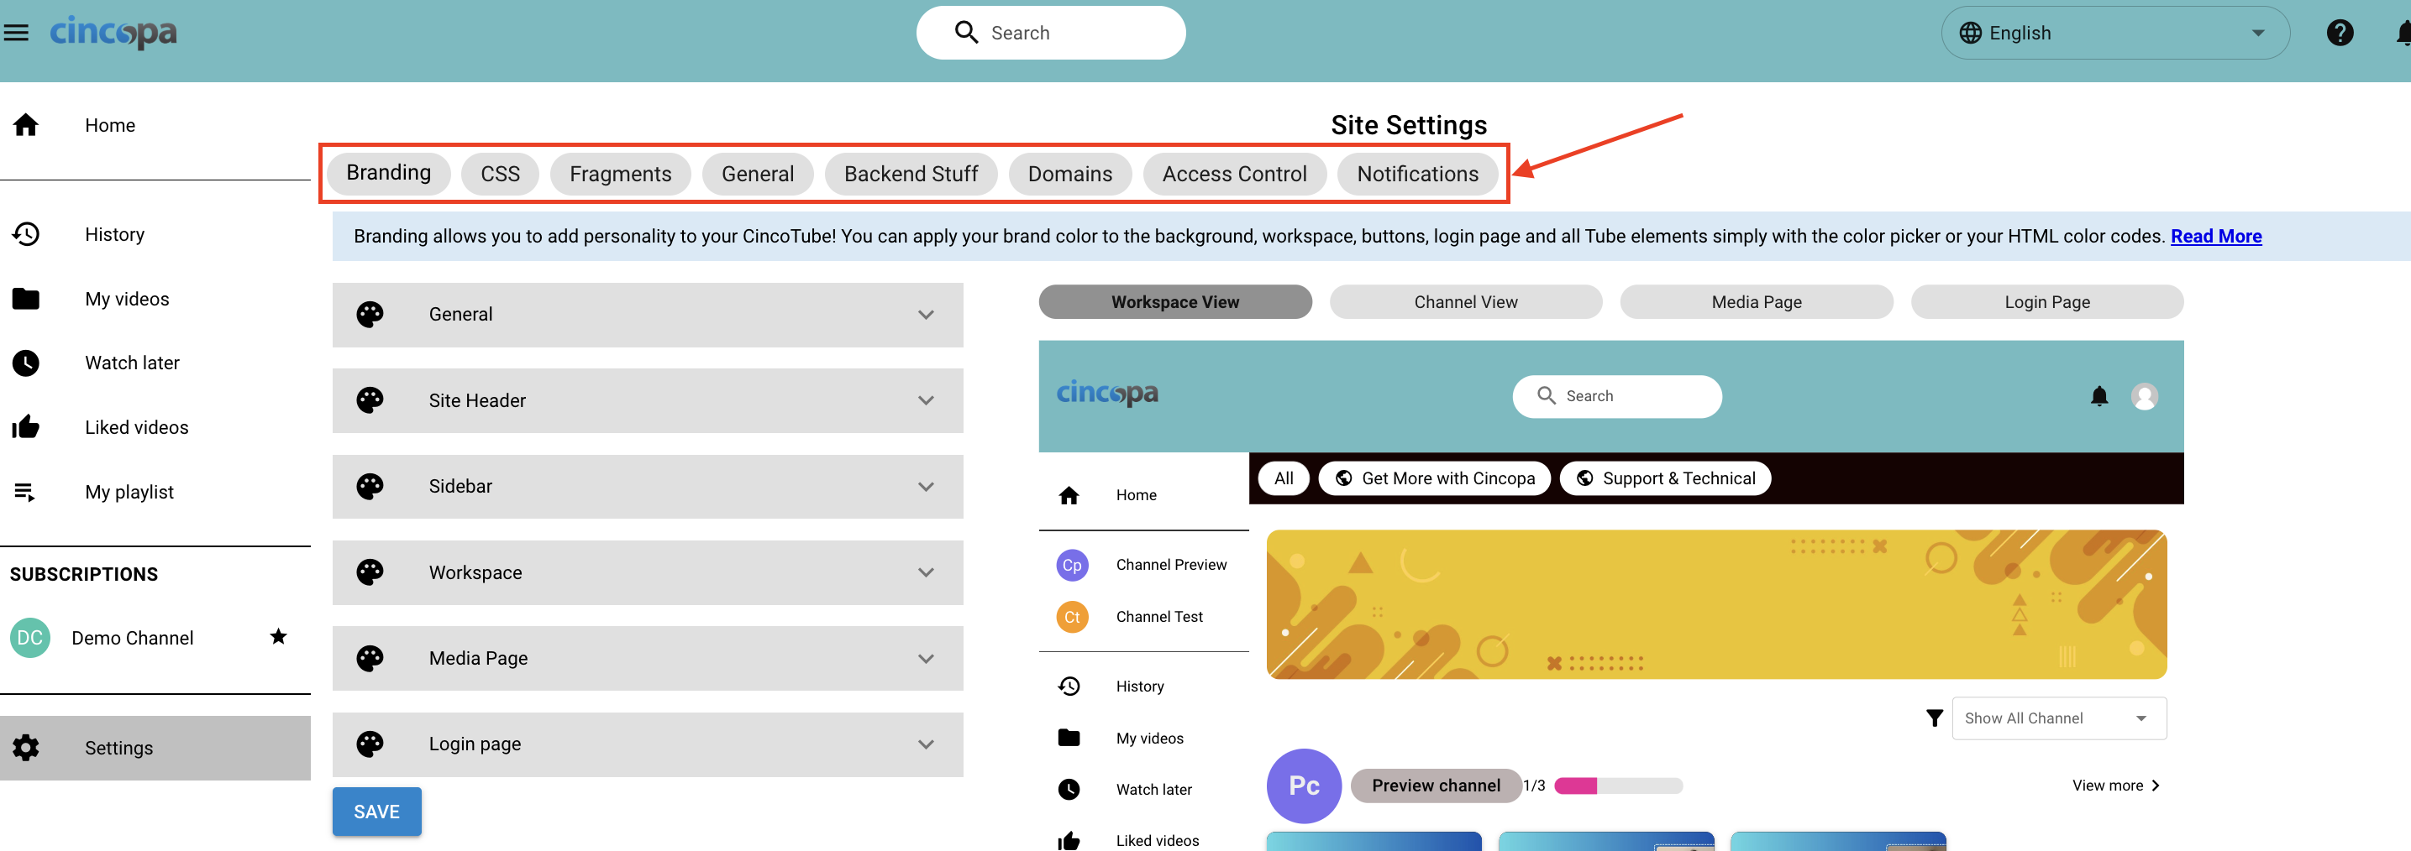Open the Access Control tab

1233,174
